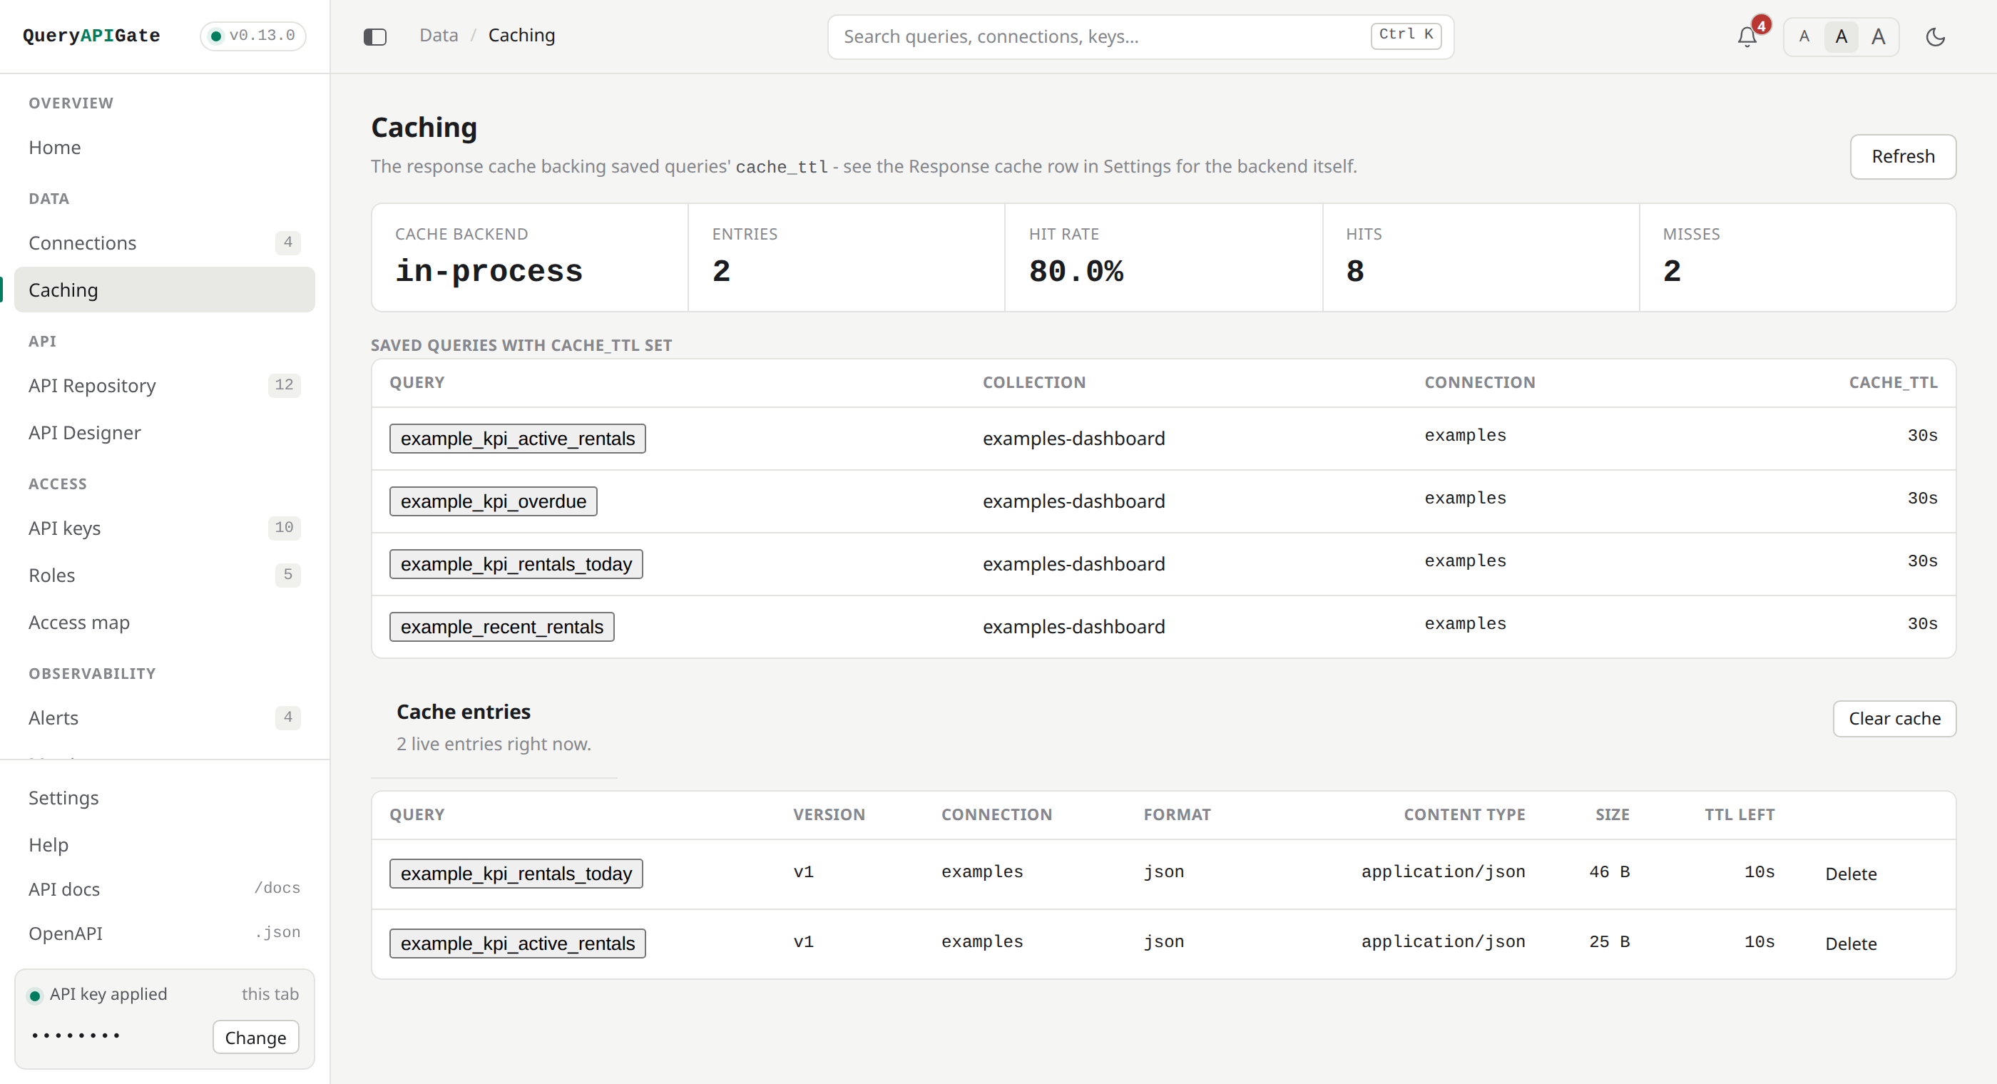Viewport: 1997px width, 1084px height.
Task: Click the QueryAPIGate logo
Action: click(x=91, y=36)
